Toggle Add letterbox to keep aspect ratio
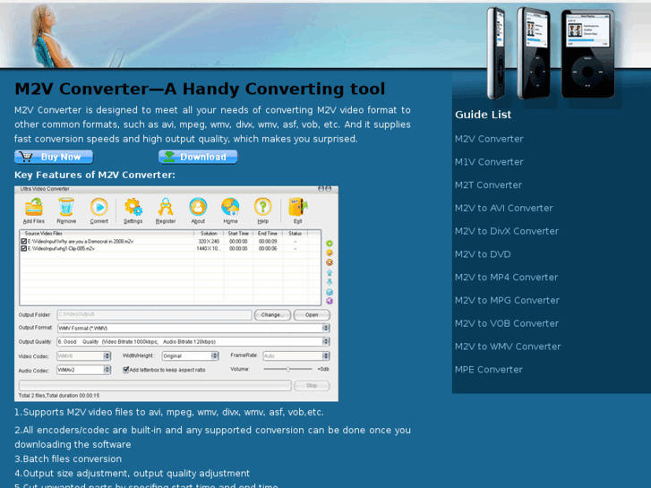Image resolution: width=651 pixels, height=488 pixels. (125, 370)
